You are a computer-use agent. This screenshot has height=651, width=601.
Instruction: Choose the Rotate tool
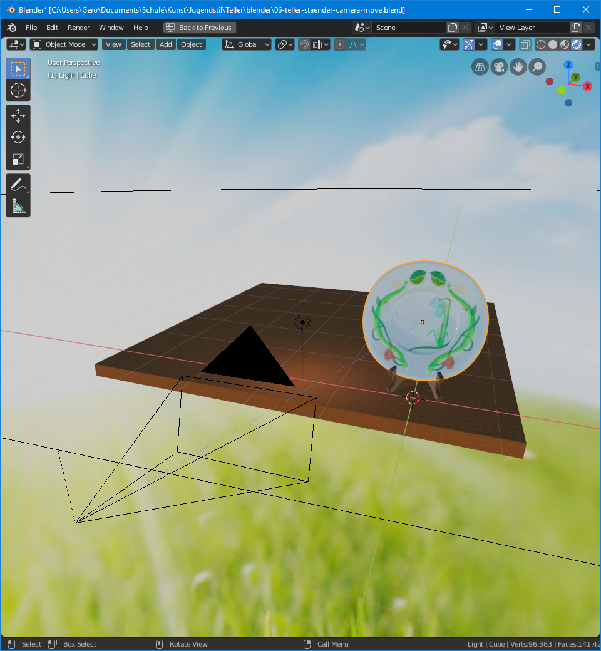pyautogui.click(x=18, y=137)
